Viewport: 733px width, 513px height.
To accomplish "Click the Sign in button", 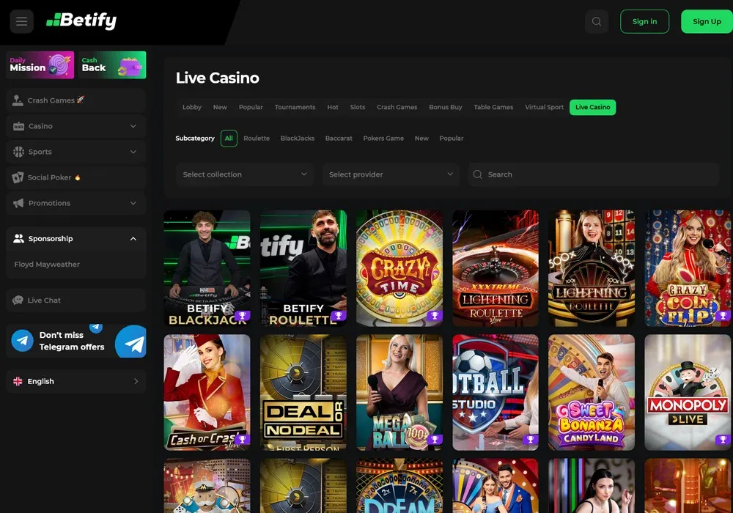I will coord(644,21).
